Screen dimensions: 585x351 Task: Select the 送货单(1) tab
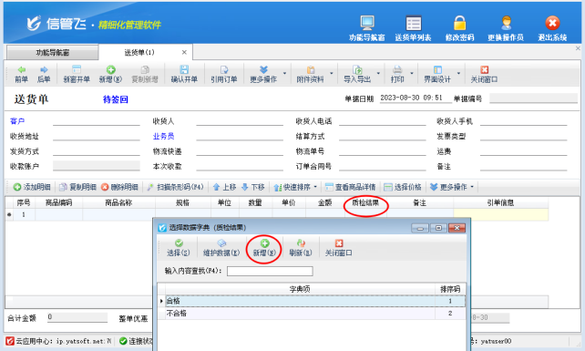point(139,53)
